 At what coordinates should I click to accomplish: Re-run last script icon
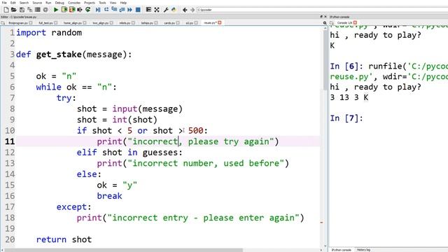[x=87, y=10]
